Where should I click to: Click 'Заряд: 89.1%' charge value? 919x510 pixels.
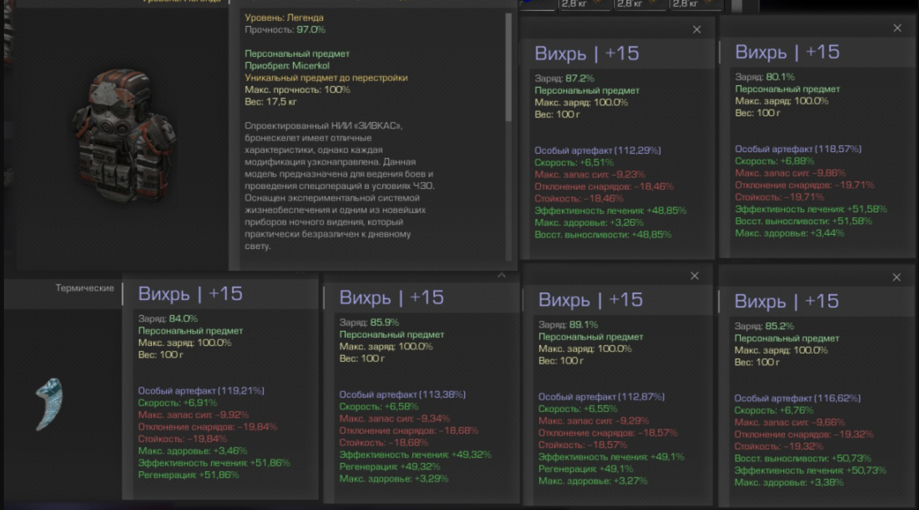pyautogui.click(x=568, y=325)
